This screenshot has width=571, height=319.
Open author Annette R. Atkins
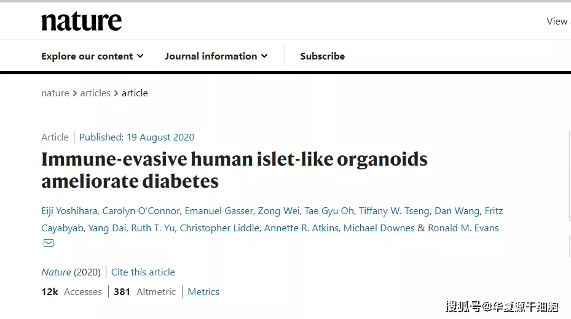[x=301, y=228]
